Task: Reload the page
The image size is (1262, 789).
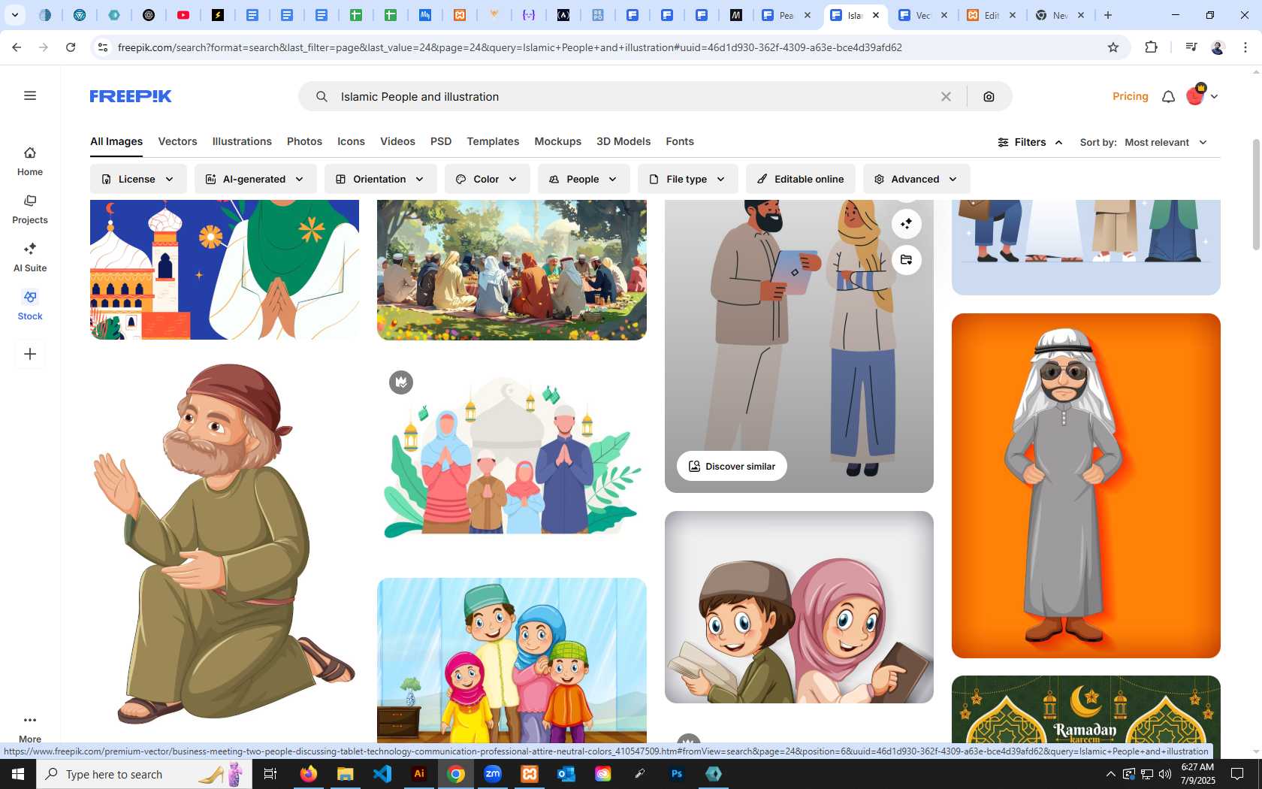Action: point(71,47)
